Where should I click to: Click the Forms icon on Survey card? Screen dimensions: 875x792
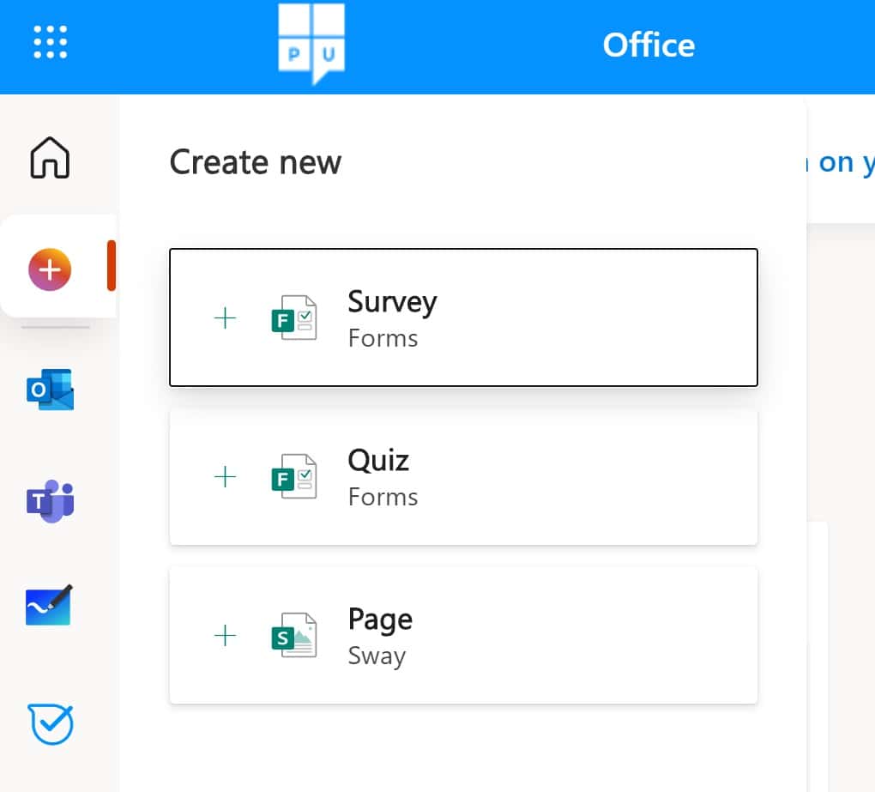click(x=294, y=317)
